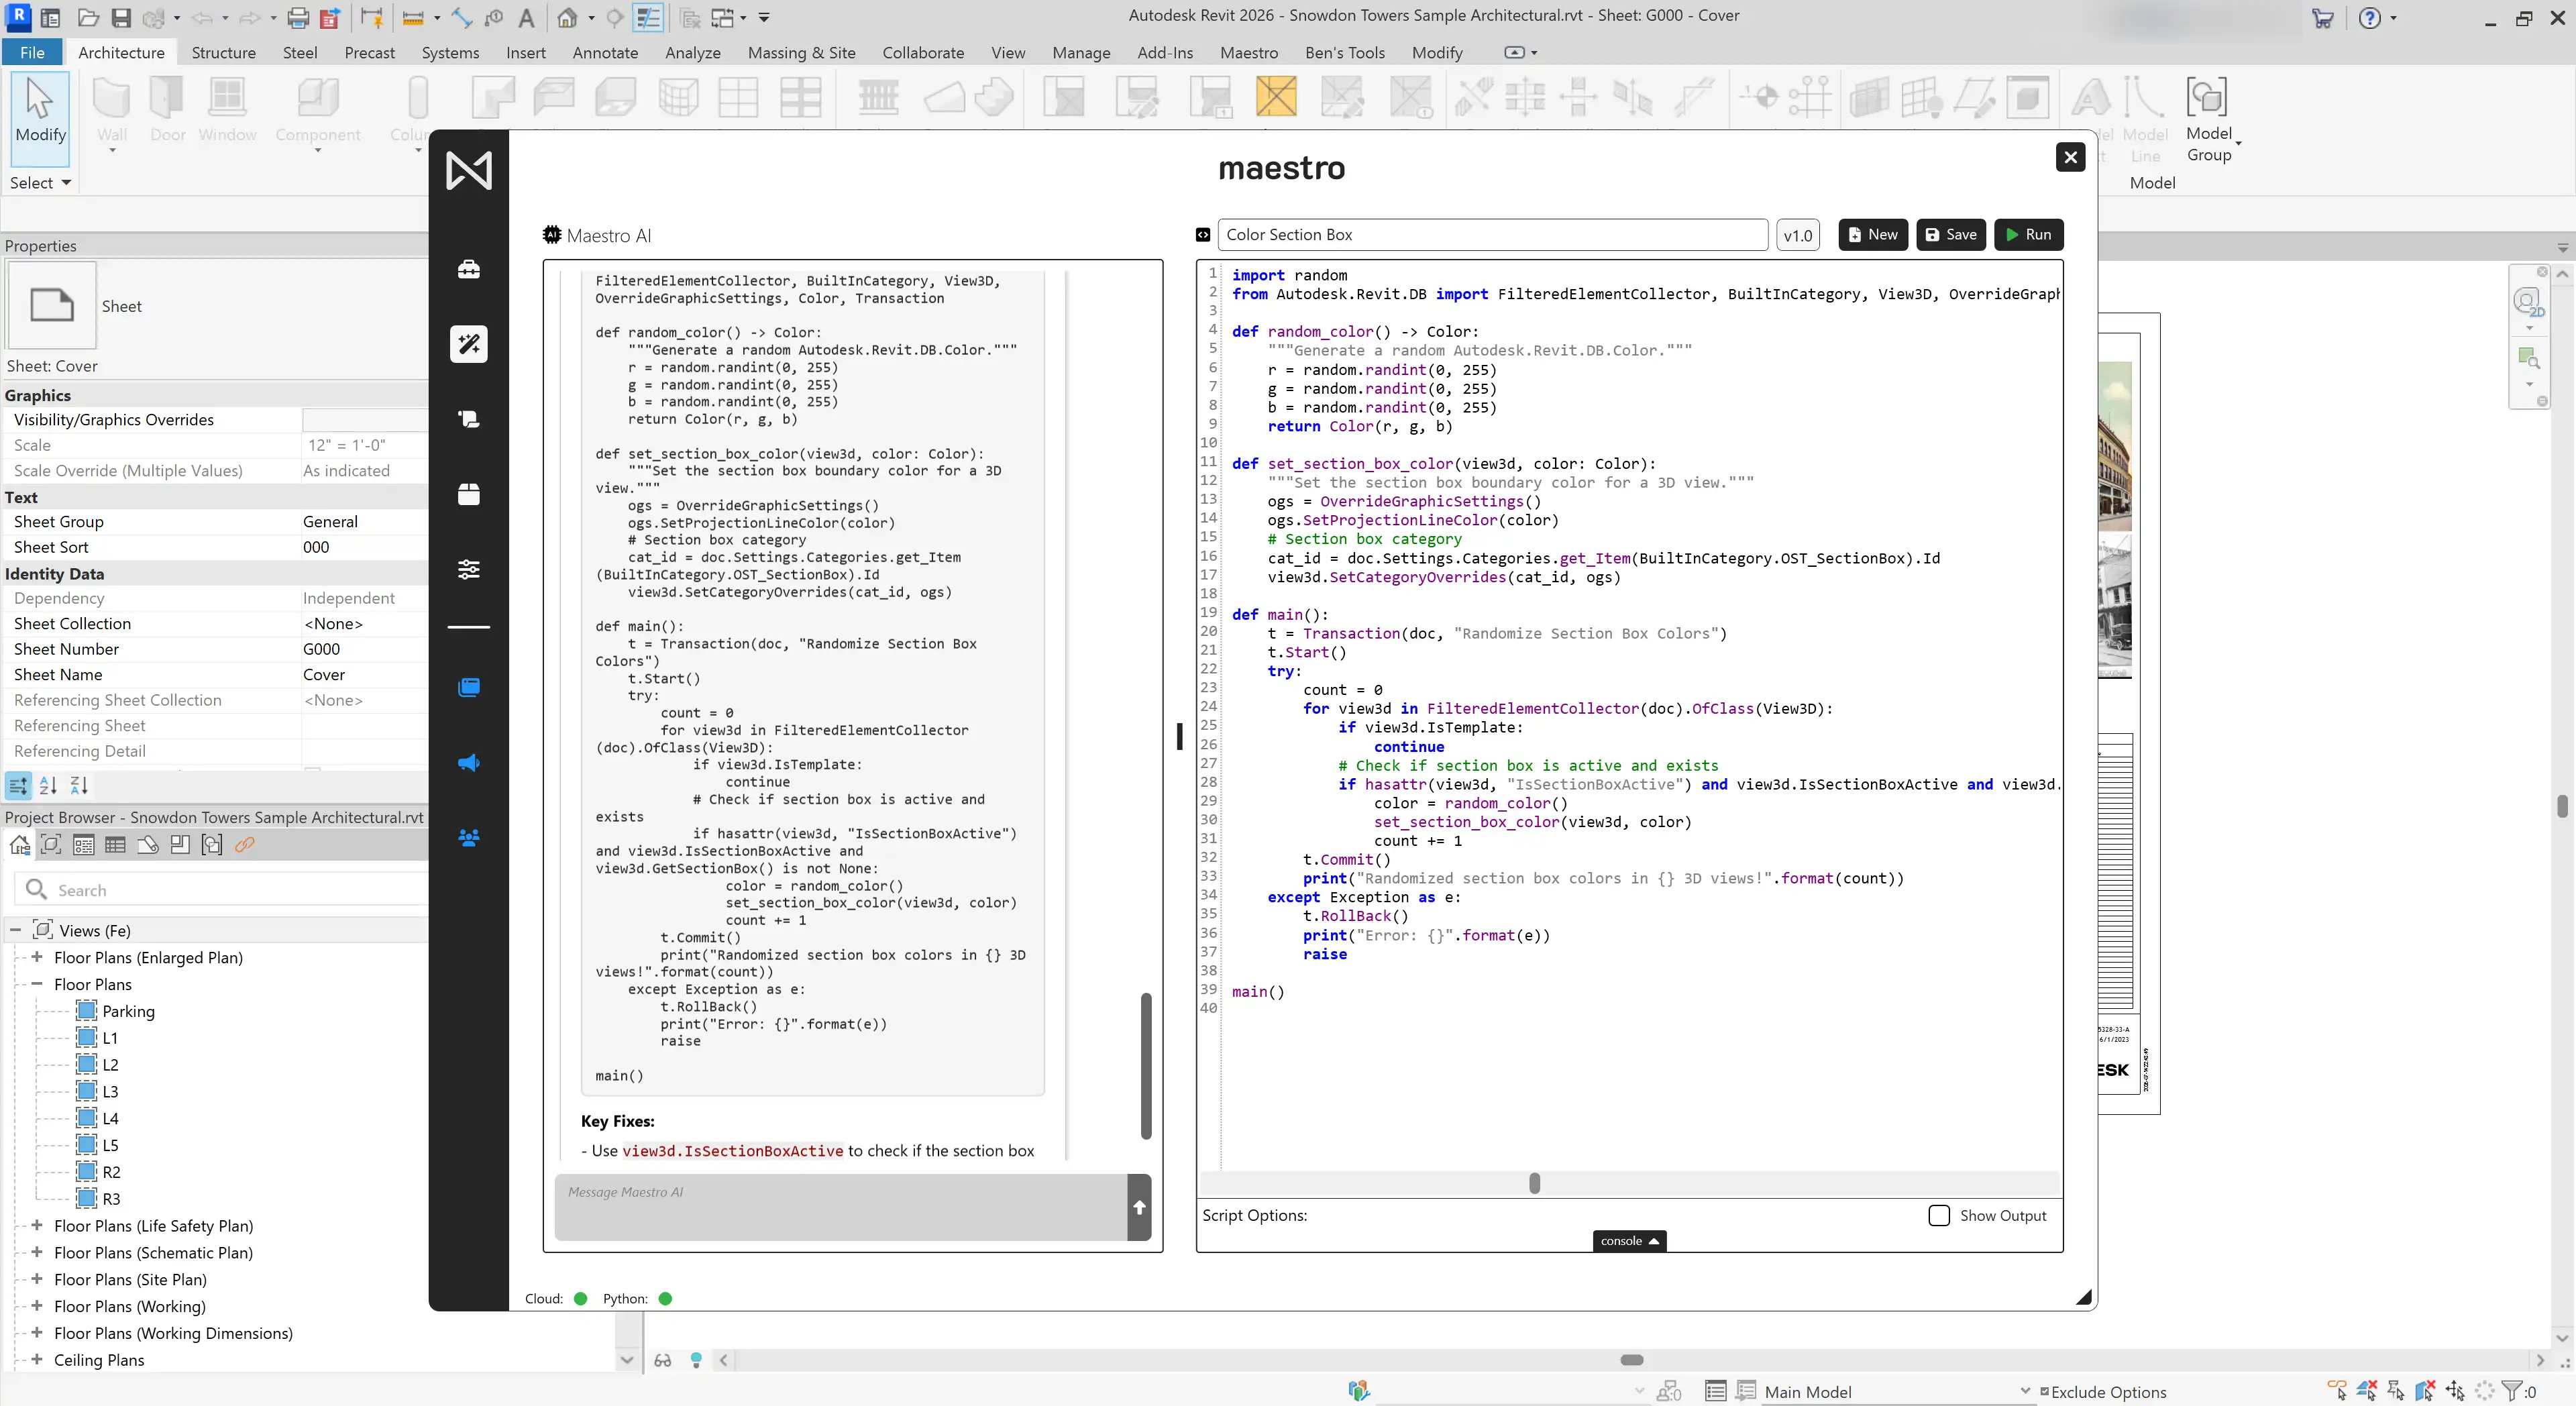Viewport: 2576px width, 1406px height.
Task: Toggle Drag Elements on Selection in status bar
Action: pyautogui.click(x=2455, y=1391)
